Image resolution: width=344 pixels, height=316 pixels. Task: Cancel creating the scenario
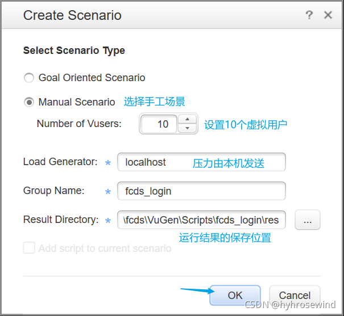point(295,295)
